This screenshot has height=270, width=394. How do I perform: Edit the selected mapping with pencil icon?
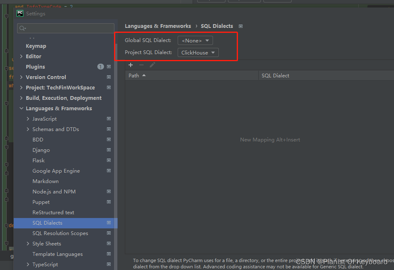152,65
